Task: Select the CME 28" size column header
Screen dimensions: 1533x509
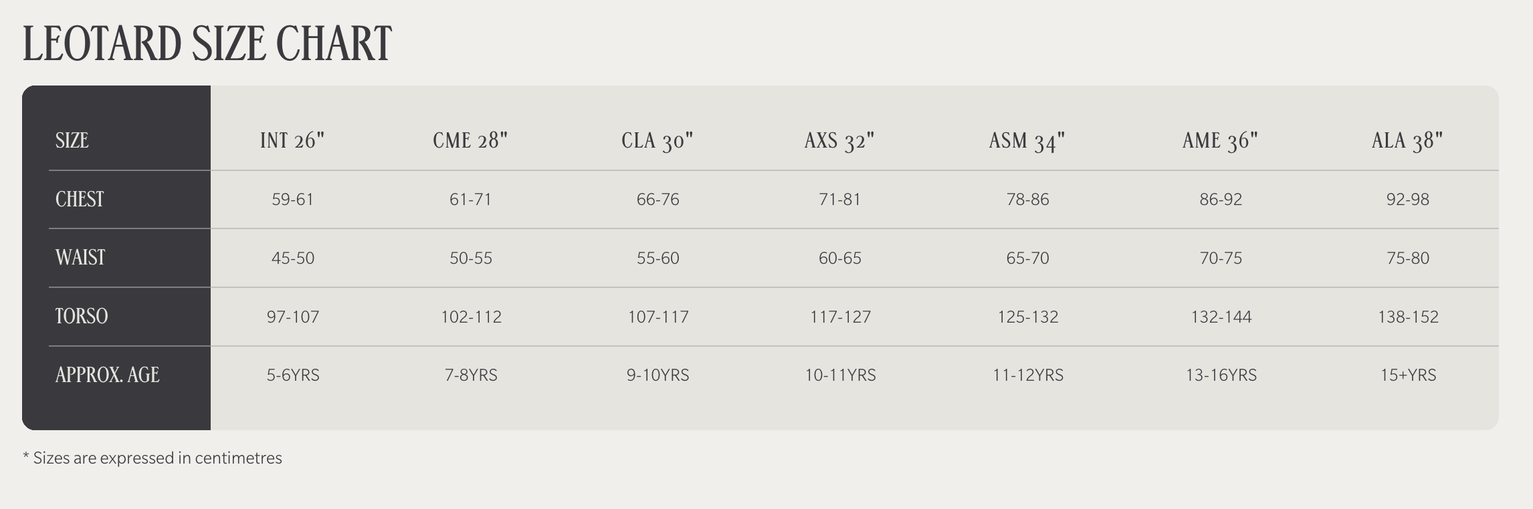Action: pyautogui.click(x=470, y=140)
